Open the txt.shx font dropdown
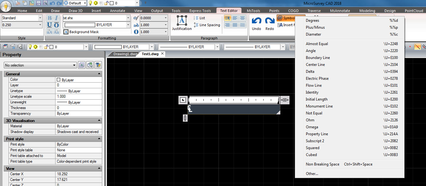The width and height of the screenshot is (426, 186). click(128, 18)
